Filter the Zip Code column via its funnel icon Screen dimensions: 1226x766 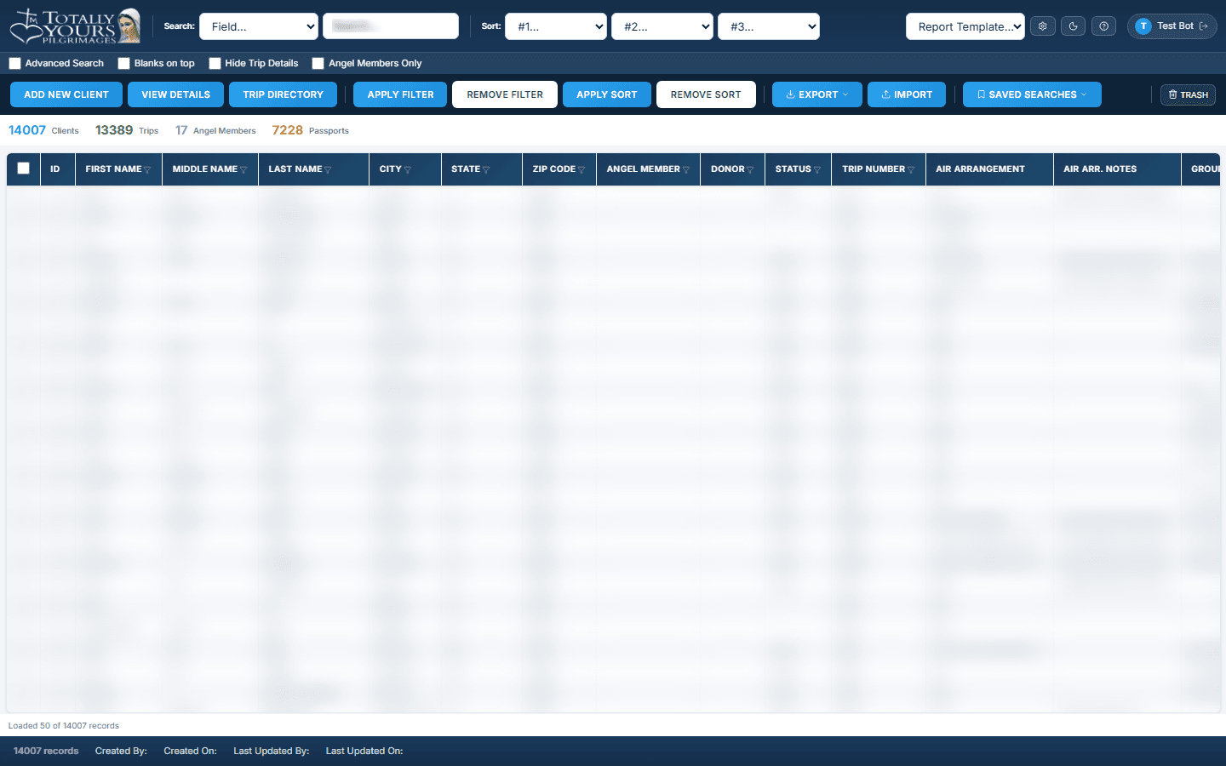[581, 169]
